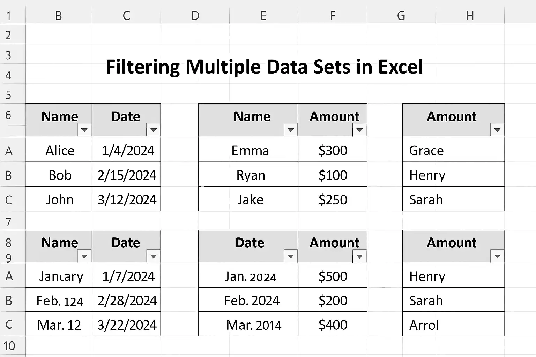Select column F header
Viewport: 536px width, 357px height.
coord(333,16)
